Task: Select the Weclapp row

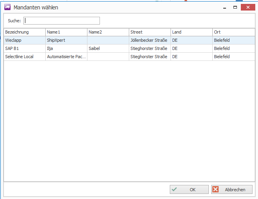Action: click(x=129, y=40)
